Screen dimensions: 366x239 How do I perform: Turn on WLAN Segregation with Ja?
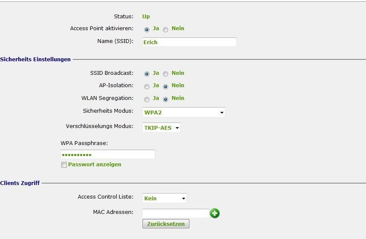(146, 100)
